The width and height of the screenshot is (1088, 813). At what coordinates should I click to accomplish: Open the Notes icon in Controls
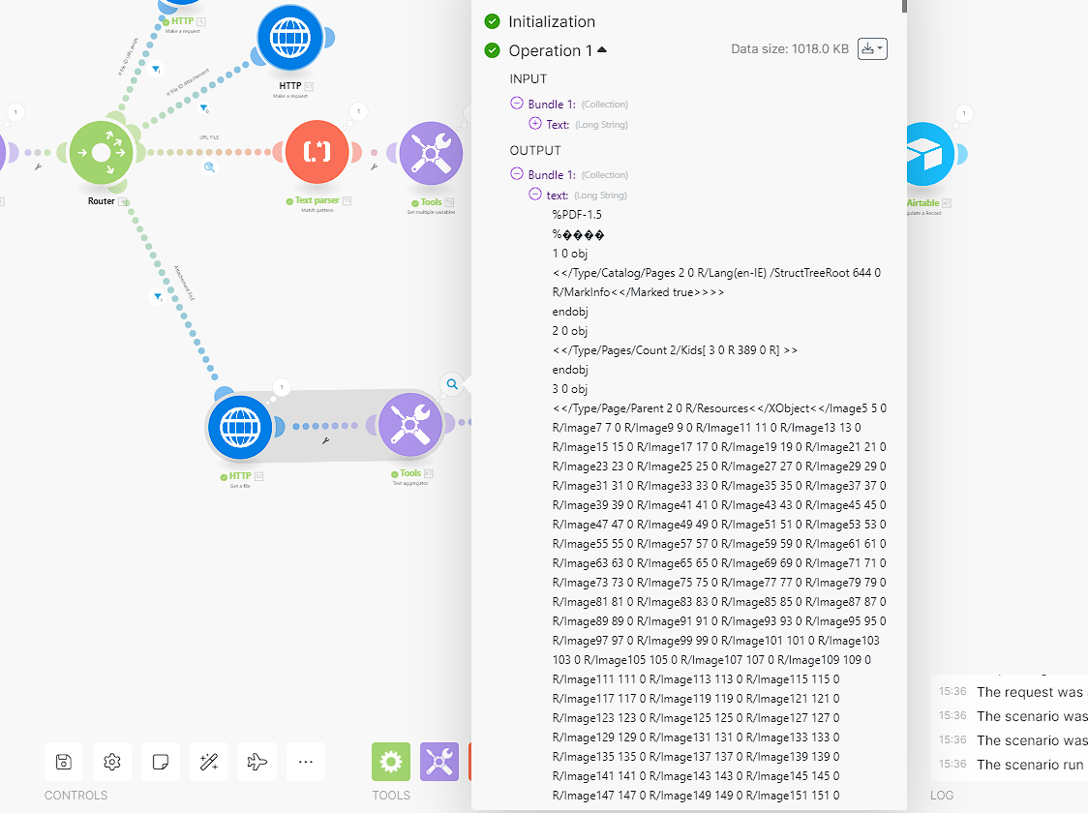(161, 762)
